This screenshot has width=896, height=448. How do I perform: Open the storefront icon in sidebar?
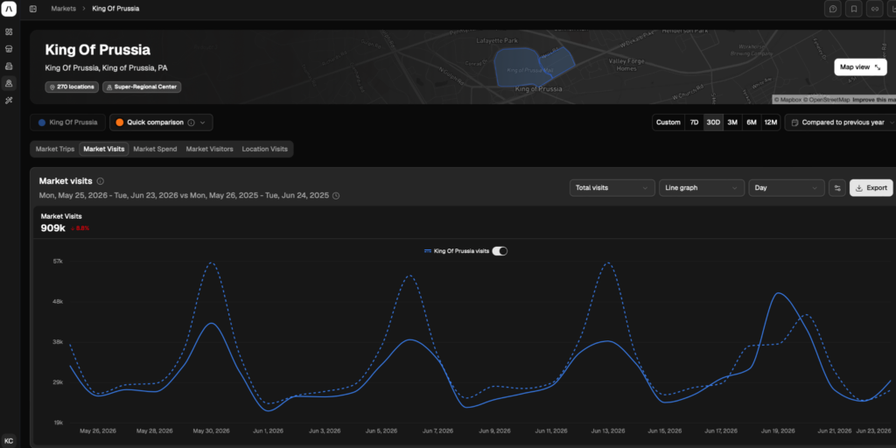click(9, 49)
